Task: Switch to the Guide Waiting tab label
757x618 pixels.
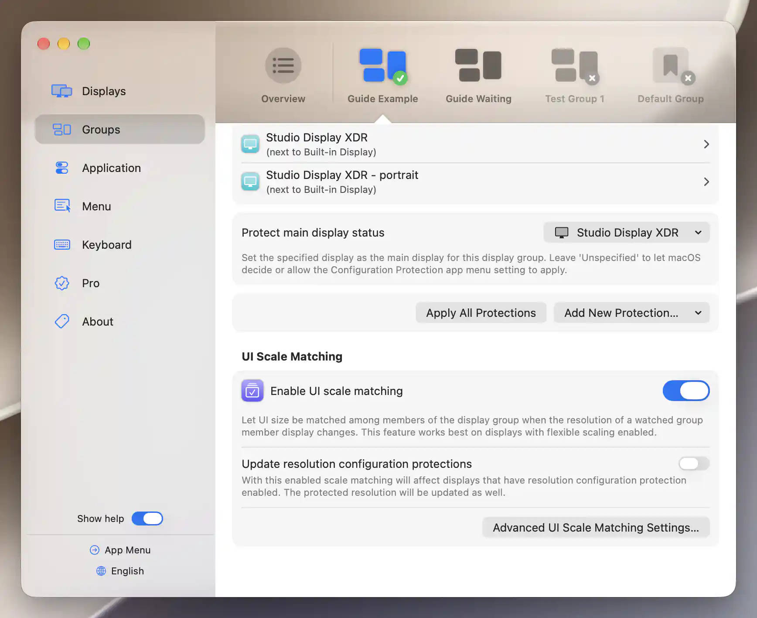Action: (x=478, y=99)
